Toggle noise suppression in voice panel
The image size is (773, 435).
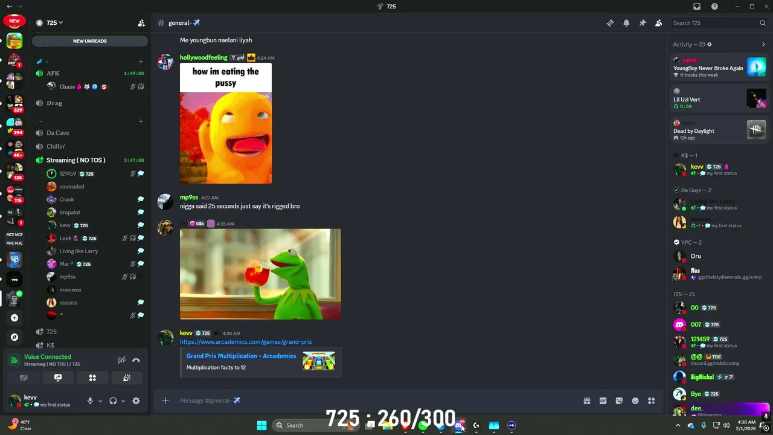121,360
